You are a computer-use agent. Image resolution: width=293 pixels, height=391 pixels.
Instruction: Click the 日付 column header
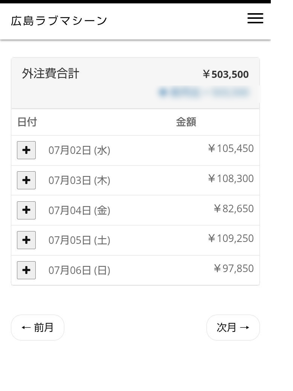pos(27,122)
